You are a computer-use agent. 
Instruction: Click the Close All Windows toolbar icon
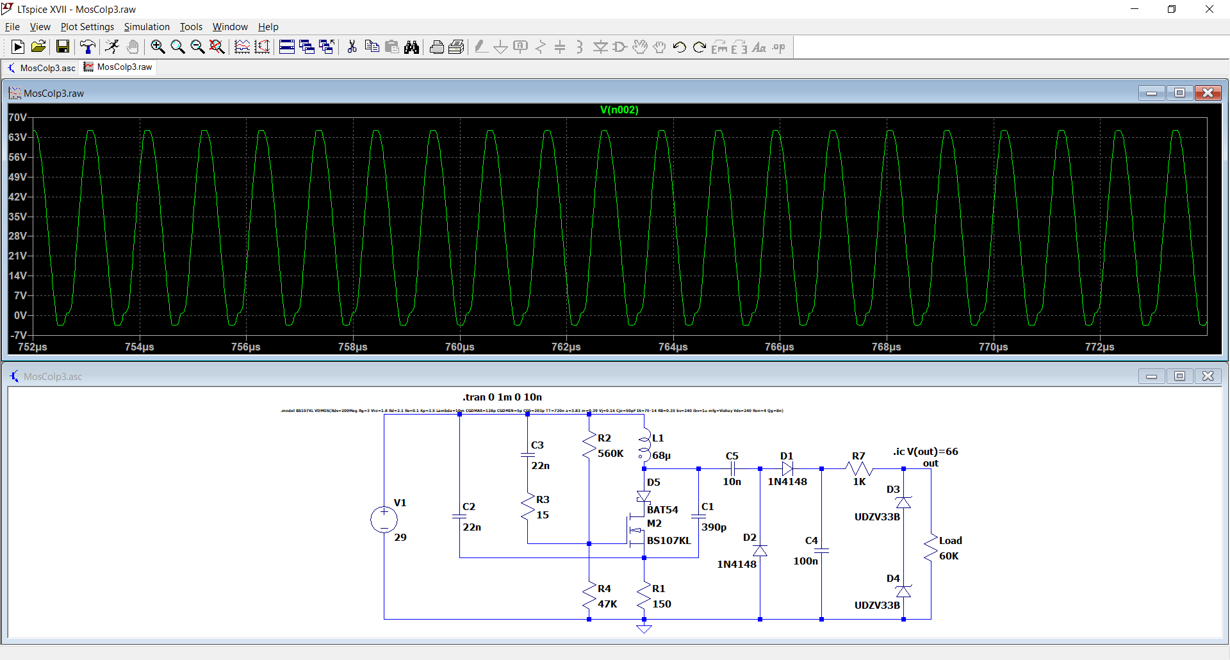pyautogui.click(x=327, y=47)
